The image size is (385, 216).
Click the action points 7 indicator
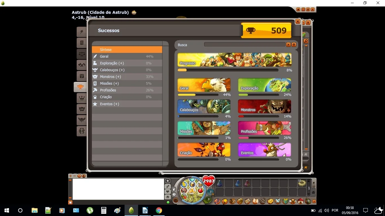coord(210,192)
